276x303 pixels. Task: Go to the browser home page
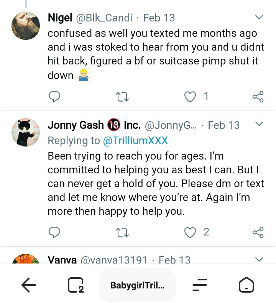[x=246, y=285]
